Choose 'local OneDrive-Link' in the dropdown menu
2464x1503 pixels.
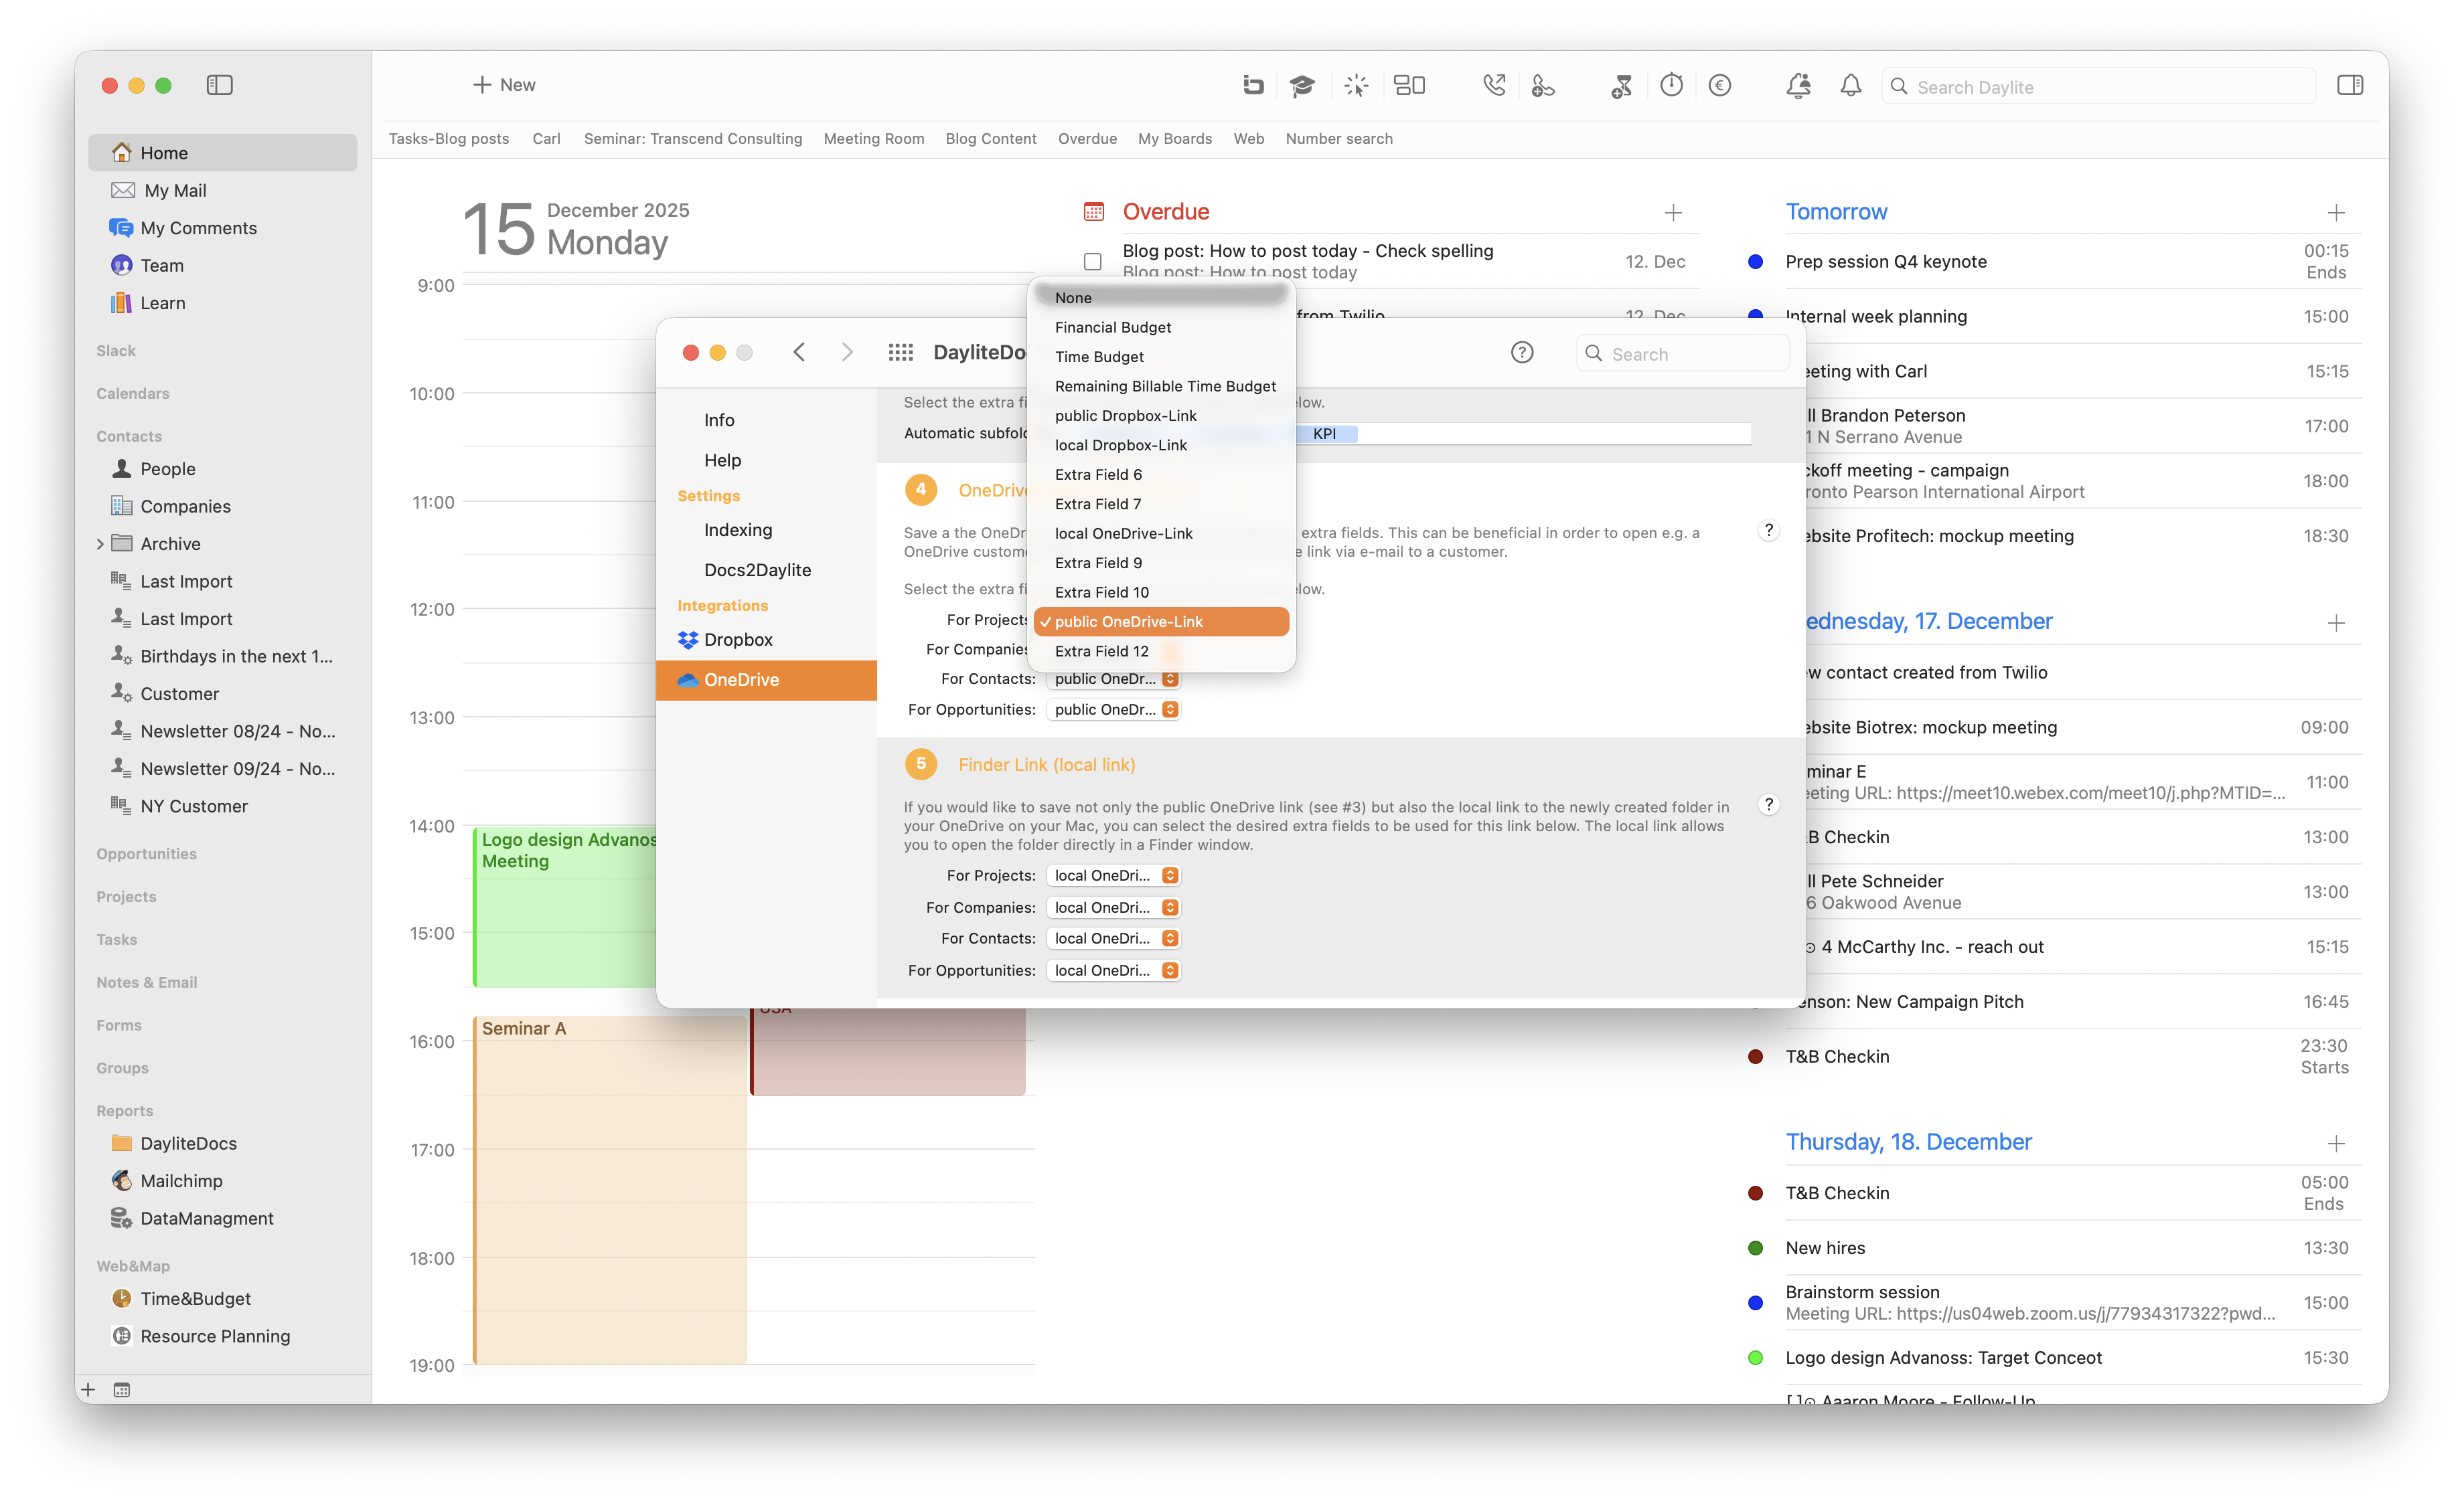point(1161,533)
